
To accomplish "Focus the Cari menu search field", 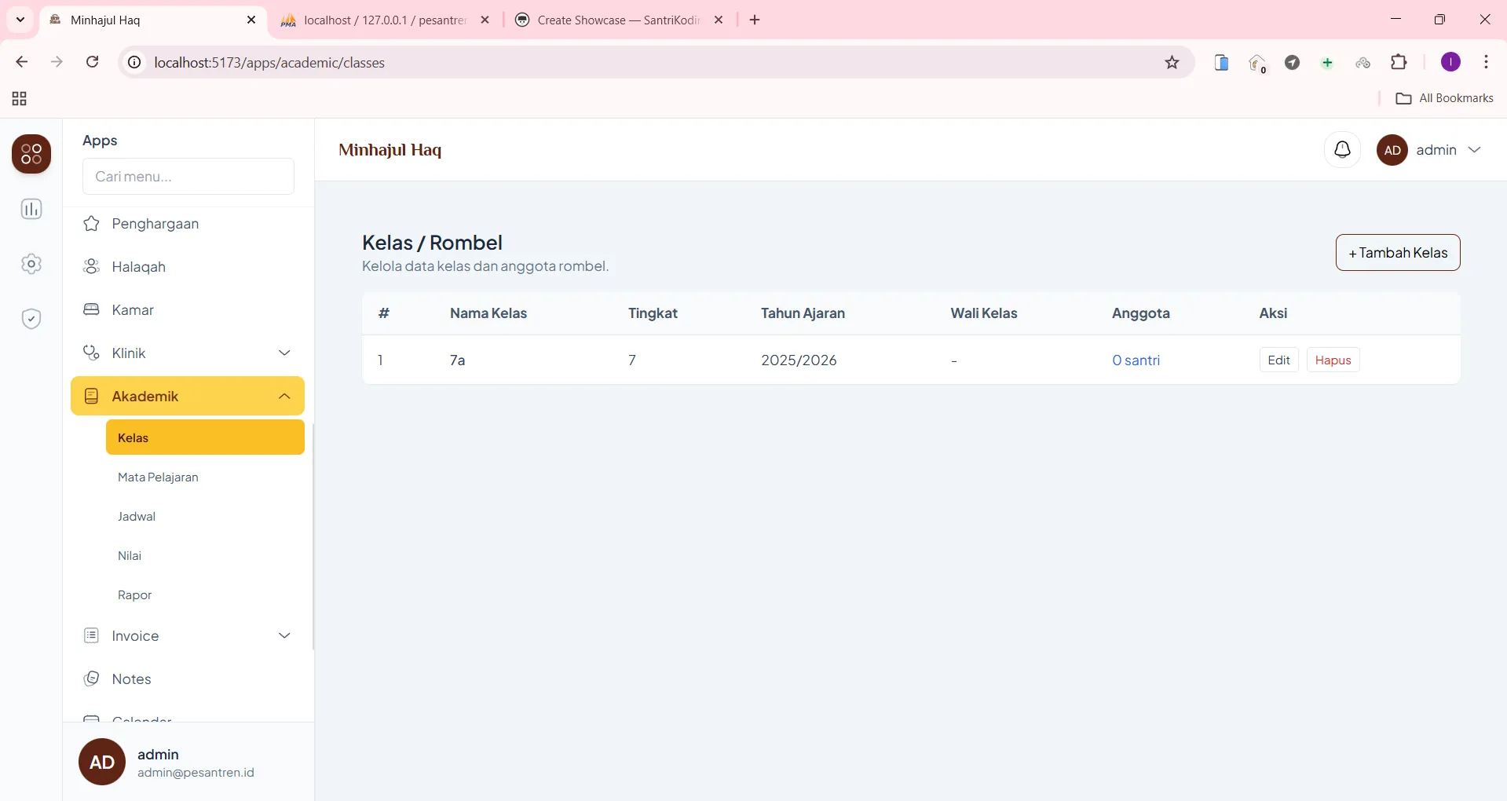I will point(188,176).
